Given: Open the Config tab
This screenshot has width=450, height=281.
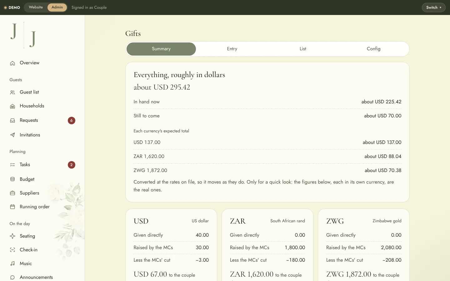Looking at the screenshot, I should pos(373,49).
